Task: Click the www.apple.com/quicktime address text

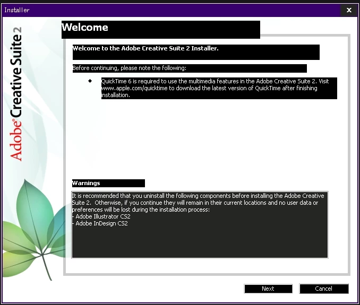Action: (x=134, y=88)
